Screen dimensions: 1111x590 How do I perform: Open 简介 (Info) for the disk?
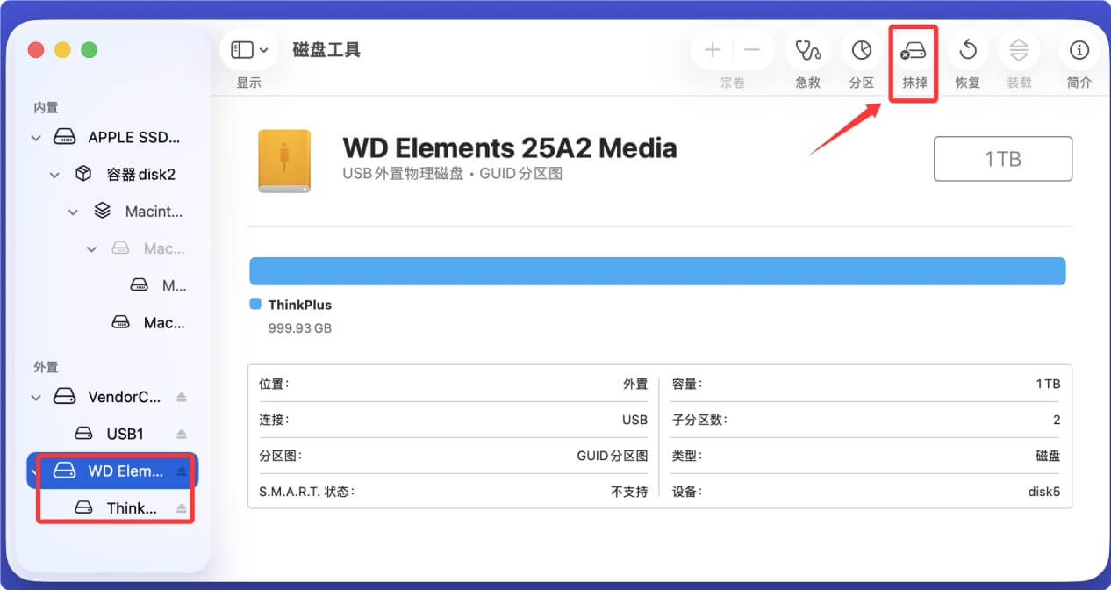1078,50
